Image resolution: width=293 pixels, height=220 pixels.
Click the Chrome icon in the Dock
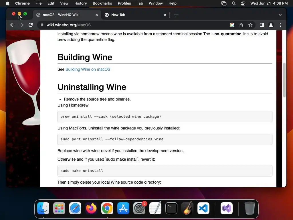coord(107,208)
